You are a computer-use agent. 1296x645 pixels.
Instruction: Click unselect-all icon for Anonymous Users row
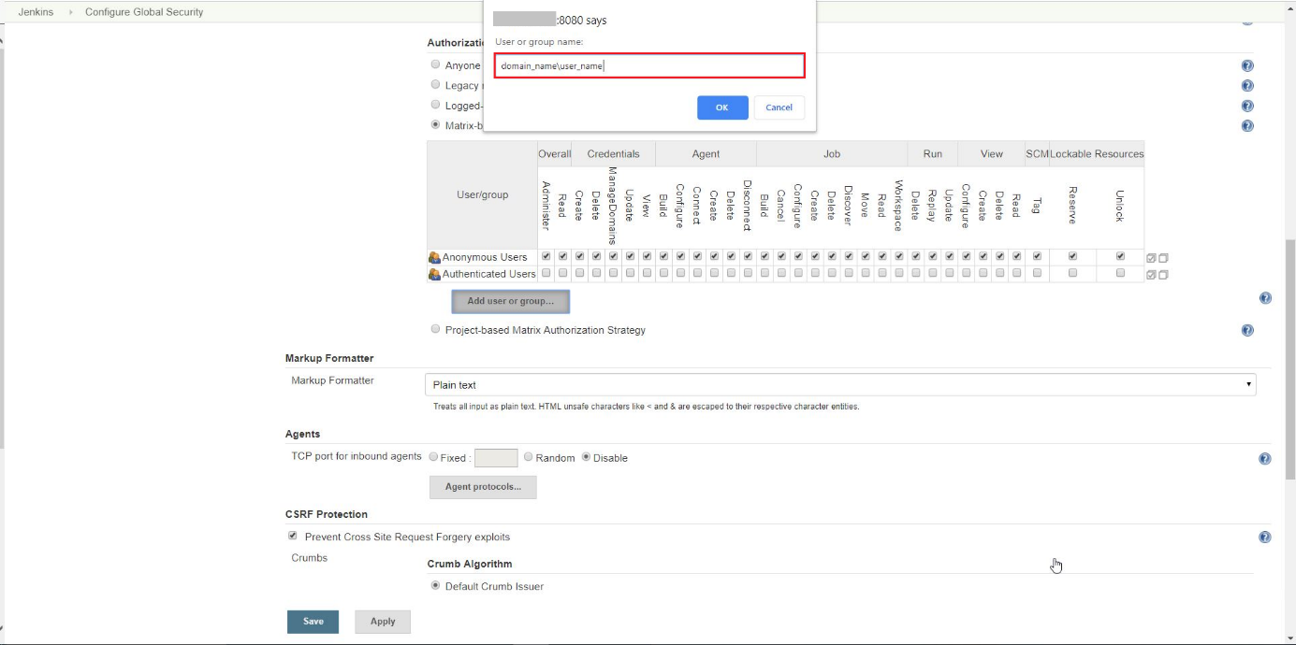click(x=1163, y=258)
